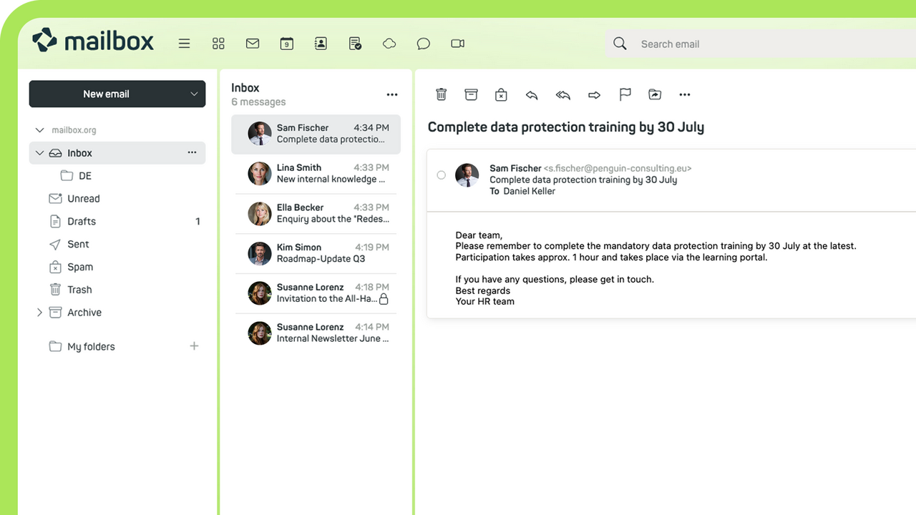
Task: Expand the Archive folder
Action: 40,313
